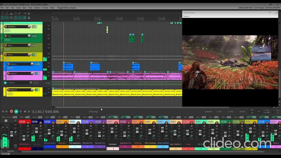This screenshot has width=281, height=158.
Task: Open the FX chain of the Tree track
Action: [x=33, y=36]
